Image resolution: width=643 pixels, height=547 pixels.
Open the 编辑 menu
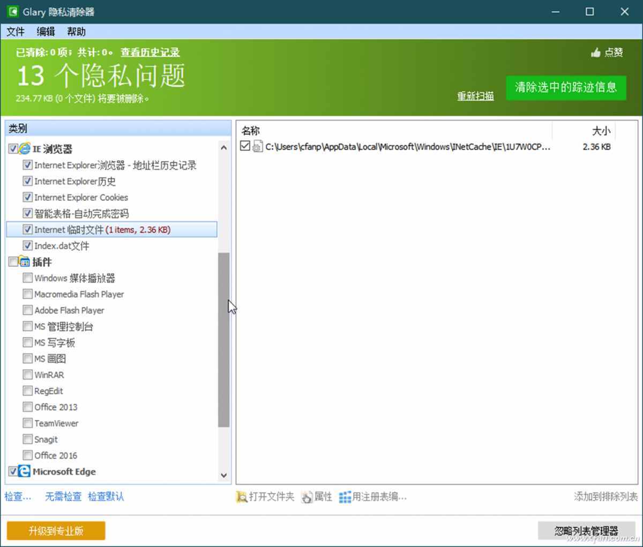[46, 32]
